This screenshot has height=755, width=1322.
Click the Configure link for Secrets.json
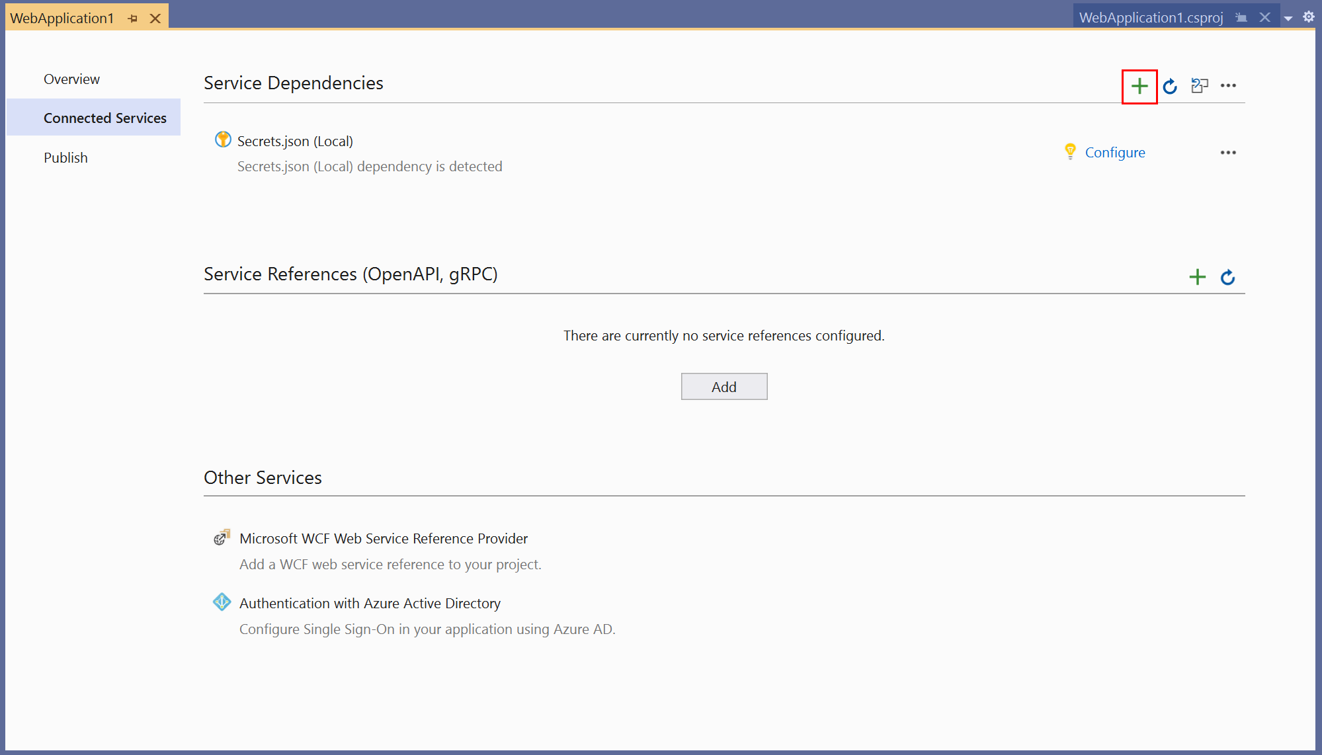tap(1115, 151)
